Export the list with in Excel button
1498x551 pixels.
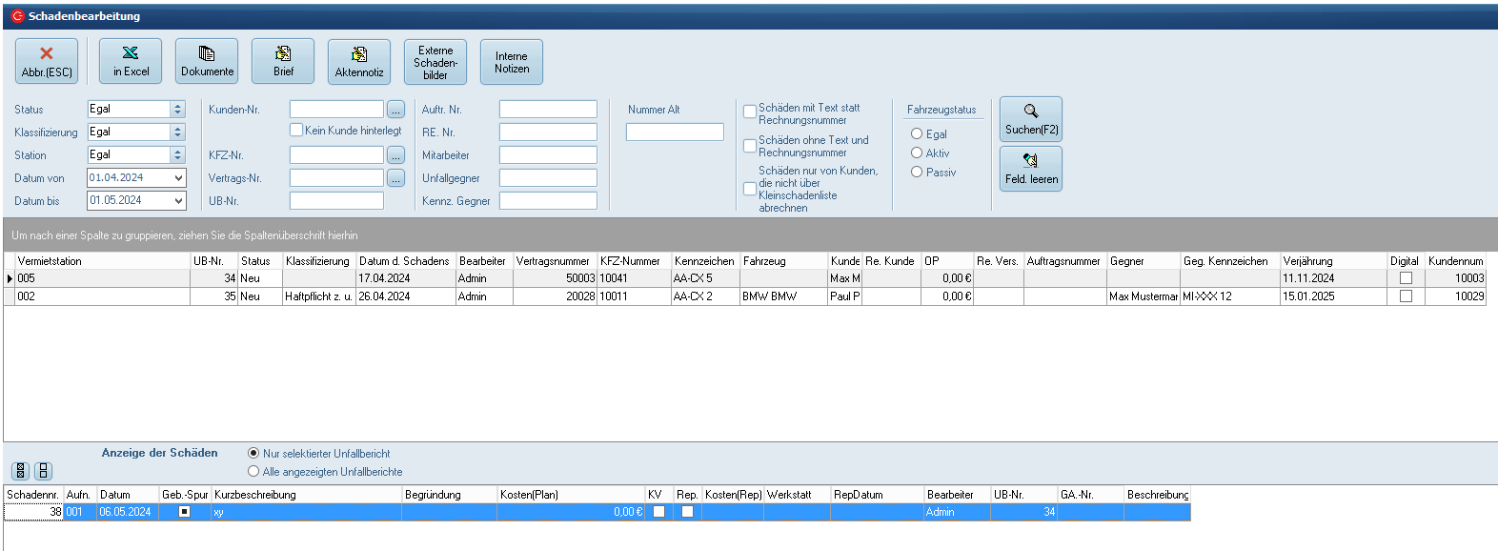point(131,62)
